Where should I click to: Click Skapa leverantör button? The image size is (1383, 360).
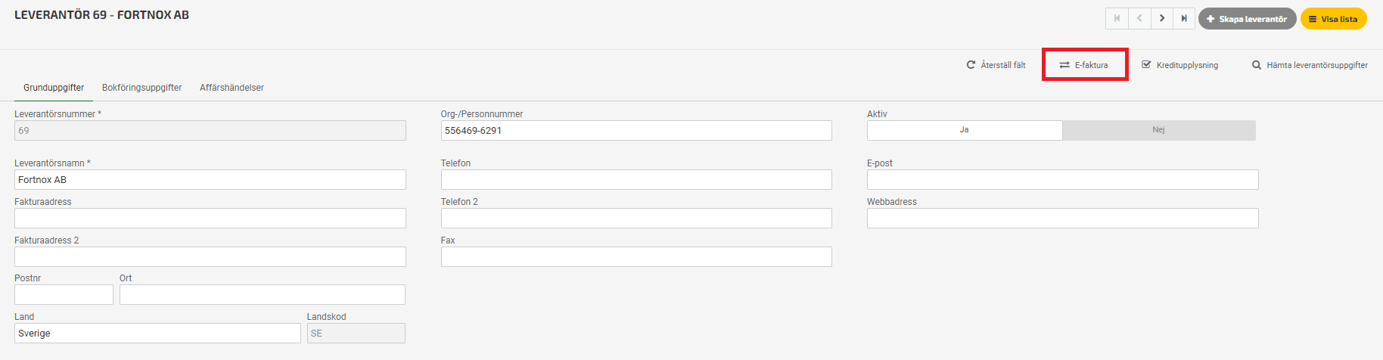point(1248,19)
